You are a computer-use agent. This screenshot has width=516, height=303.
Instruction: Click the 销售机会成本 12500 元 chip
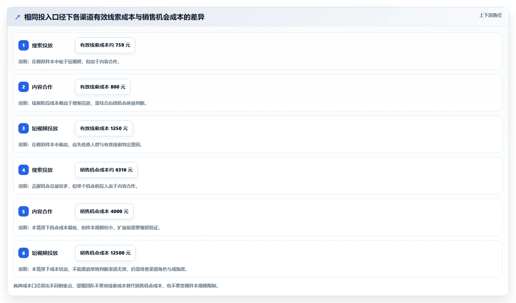(105, 253)
